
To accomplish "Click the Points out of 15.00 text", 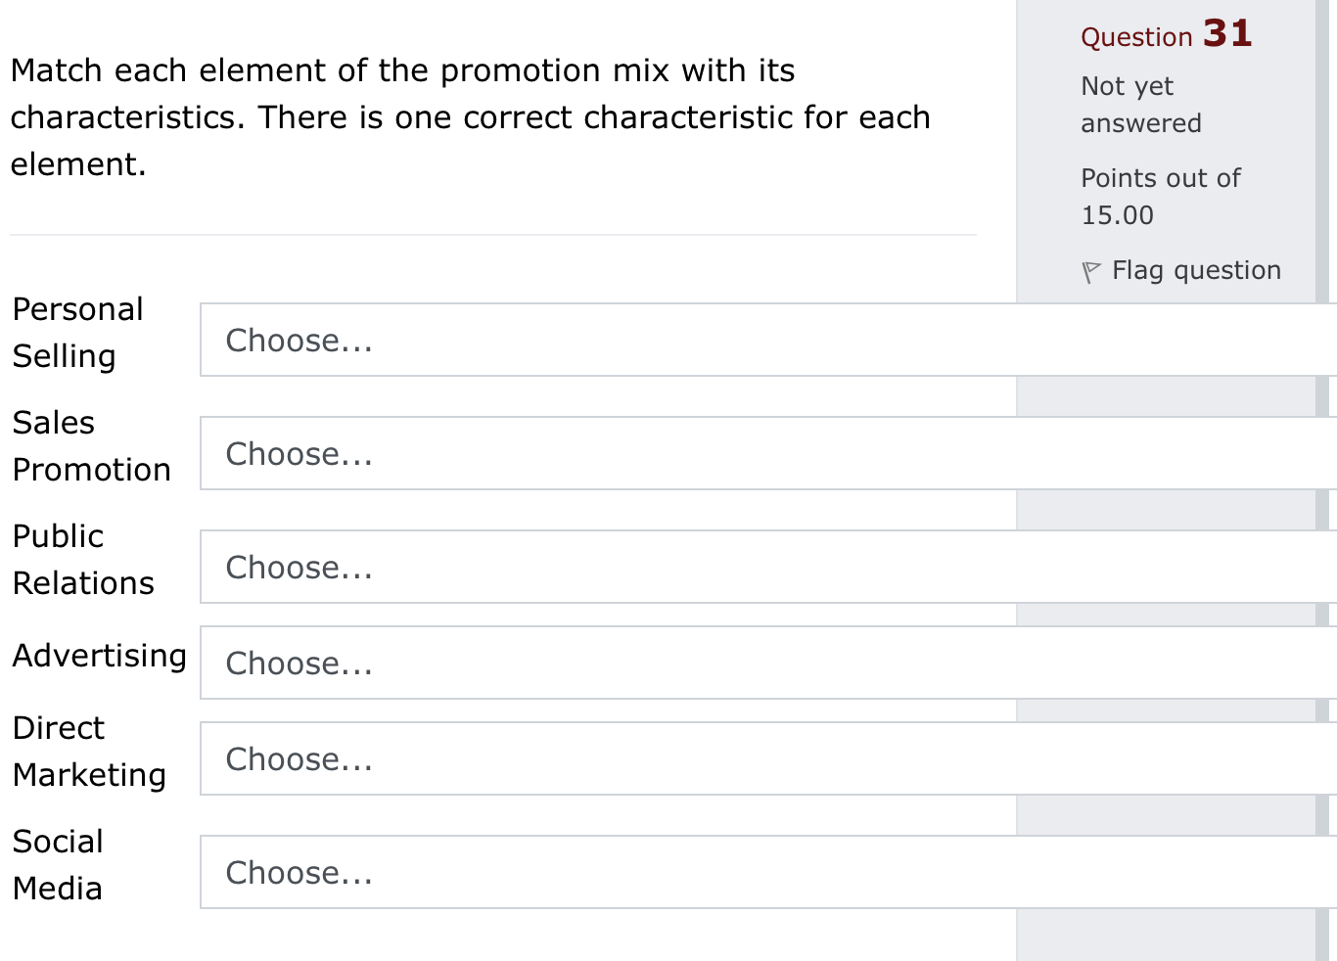I will (1160, 197).
